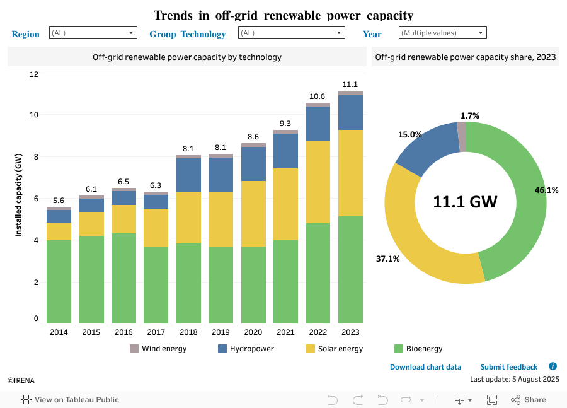567x408 pixels.
Task: Open View on Tableau Public
Action: [x=70, y=400]
